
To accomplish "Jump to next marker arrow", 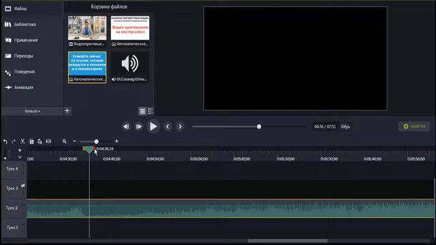I will 180,127.
